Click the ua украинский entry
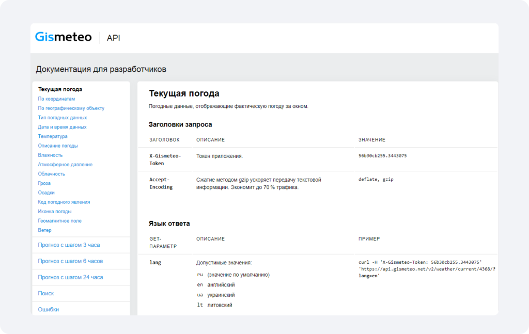Screen dimensions: 529x334 point(216,295)
